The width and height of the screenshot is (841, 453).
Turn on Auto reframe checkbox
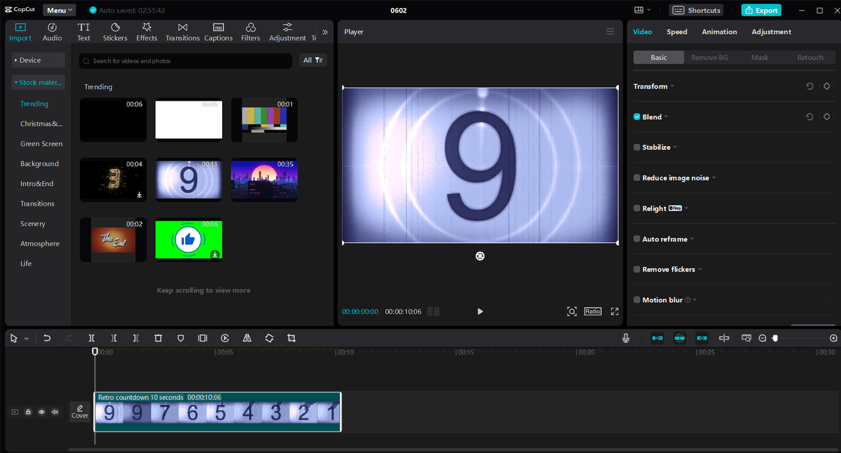click(637, 239)
